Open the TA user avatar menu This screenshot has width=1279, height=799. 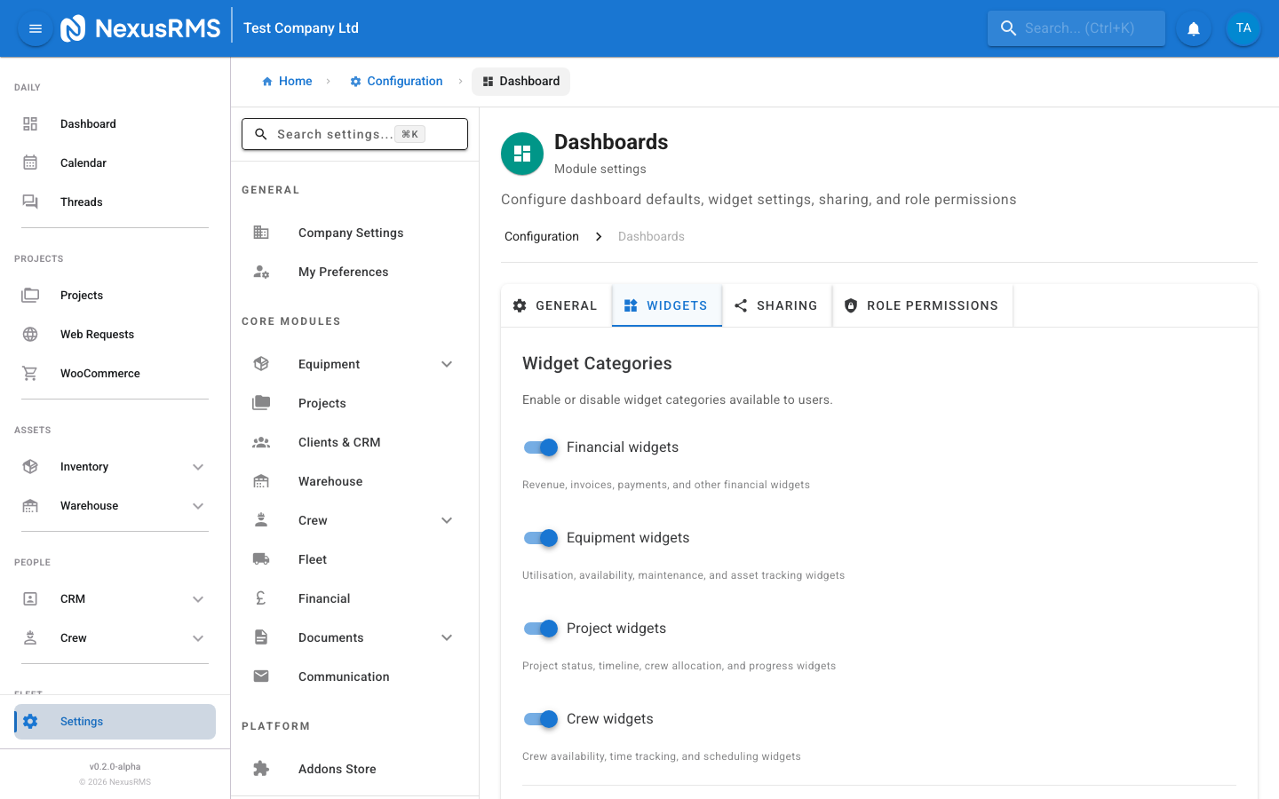click(1243, 28)
